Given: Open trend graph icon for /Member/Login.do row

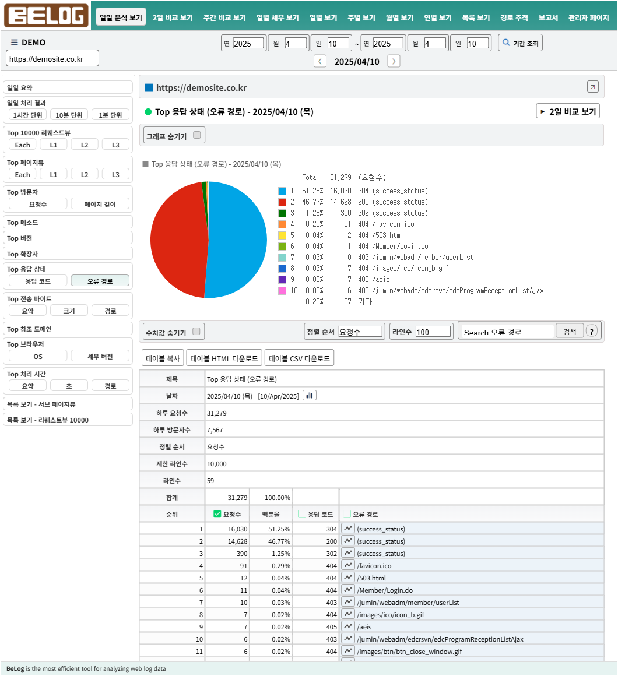Looking at the screenshot, I should (348, 590).
